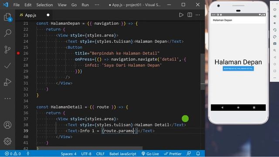Open the Go menu

74,5
